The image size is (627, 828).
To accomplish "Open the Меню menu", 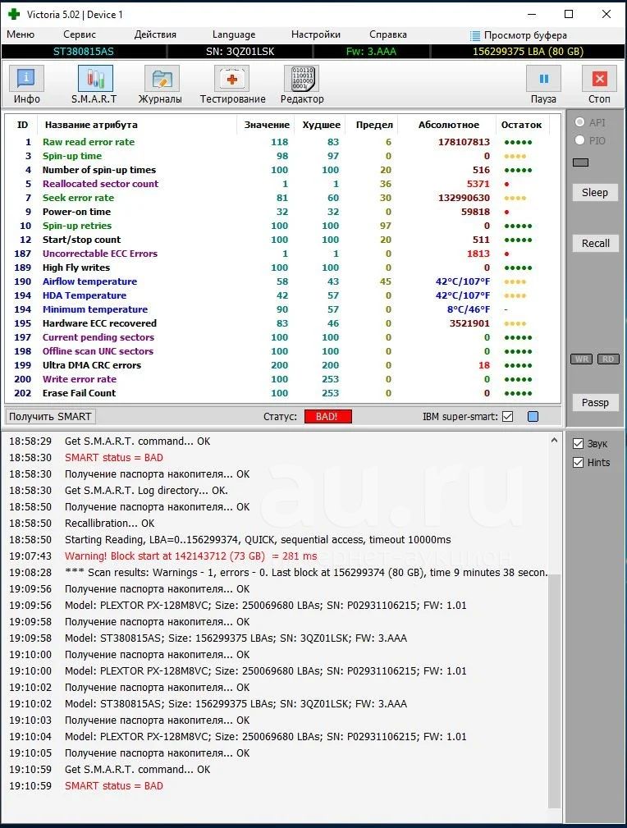I will click(21, 34).
